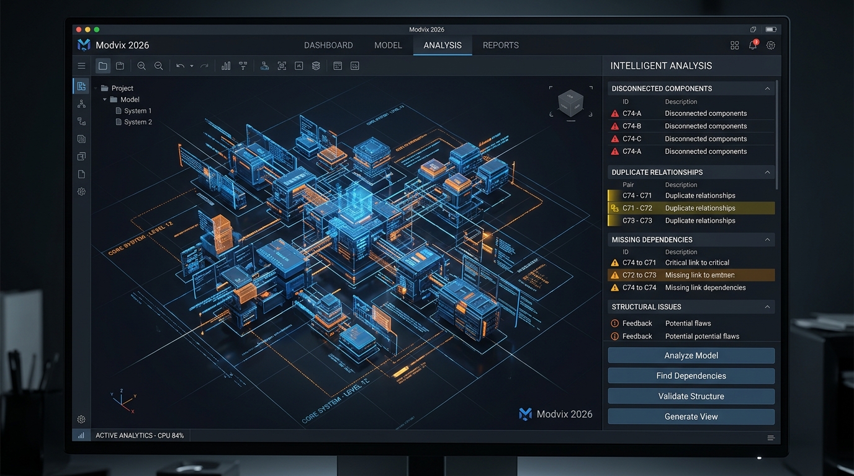Screen dimensions: 854x476
Task: Click the gear at the sidebar bottom
Action: pyautogui.click(x=81, y=420)
